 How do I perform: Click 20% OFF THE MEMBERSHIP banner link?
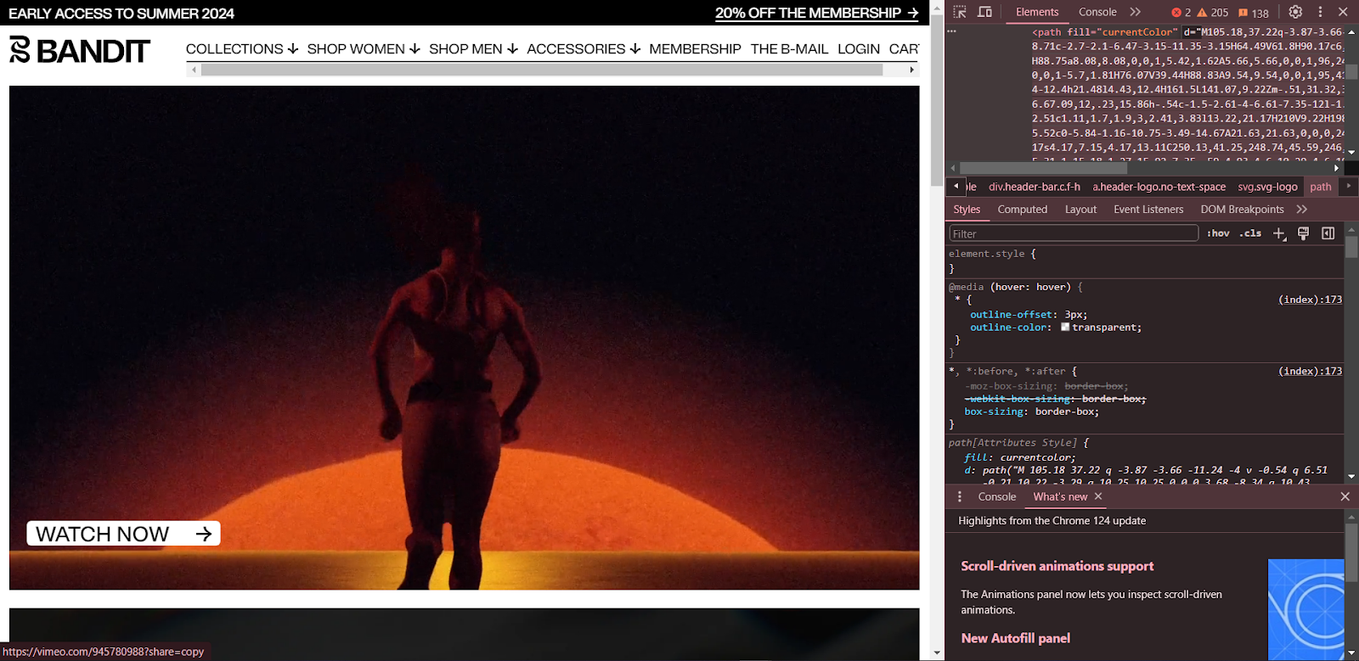point(817,13)
